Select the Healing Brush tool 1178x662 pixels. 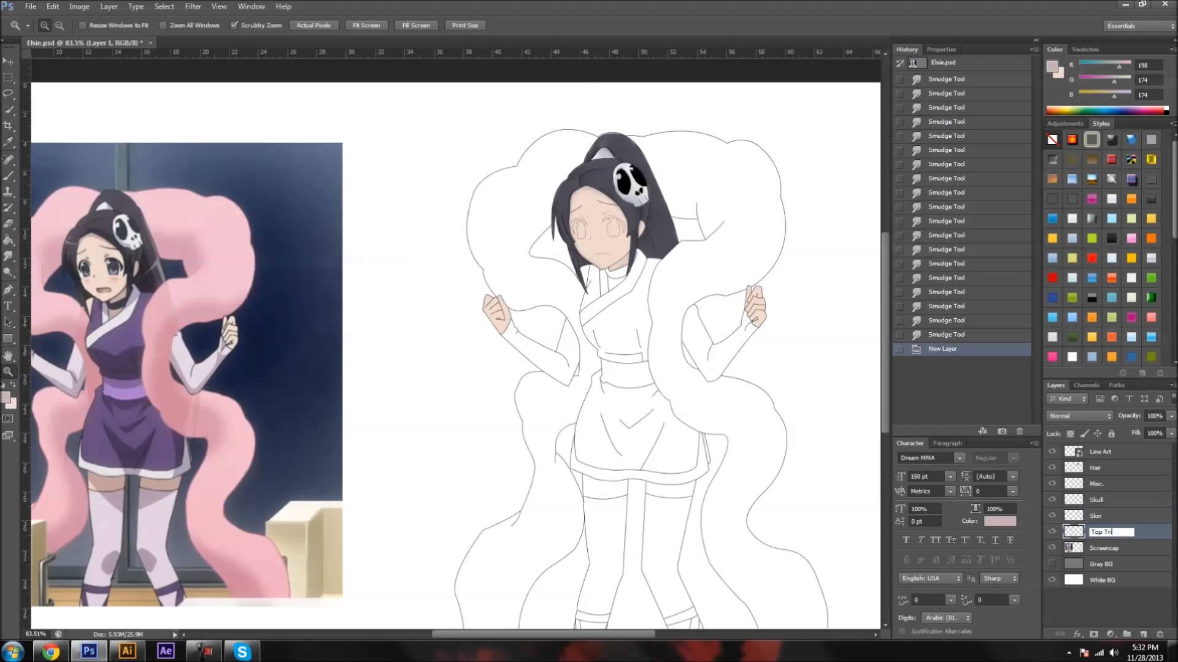[9, 159]
